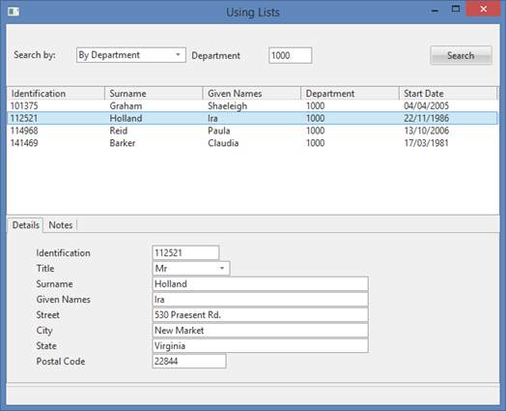506x411 pixels.
Task: Select the Reid Paula row
Action: coord(252,131)
